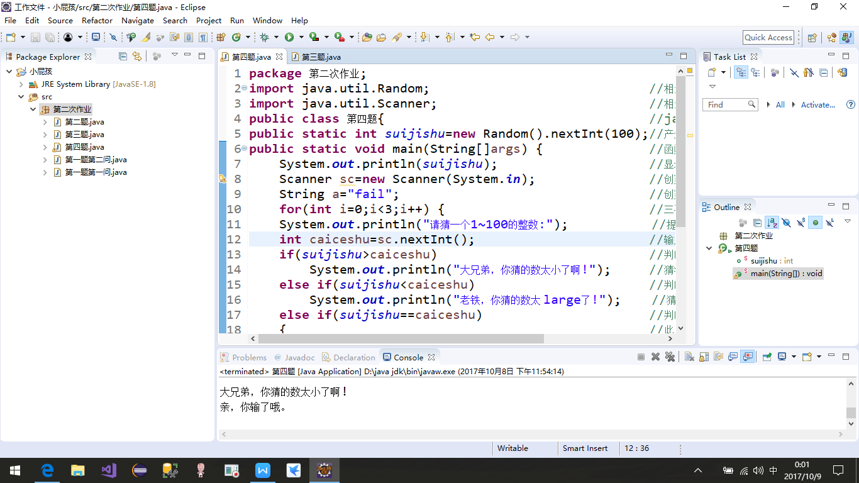Open the New Task dropdown arrow
This screenshot has width=859, height=483.
point(723,72)
